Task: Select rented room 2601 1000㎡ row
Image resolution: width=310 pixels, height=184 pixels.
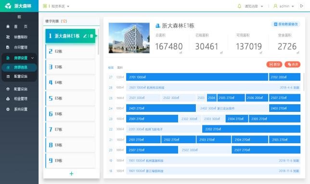Action: [213, 87]
